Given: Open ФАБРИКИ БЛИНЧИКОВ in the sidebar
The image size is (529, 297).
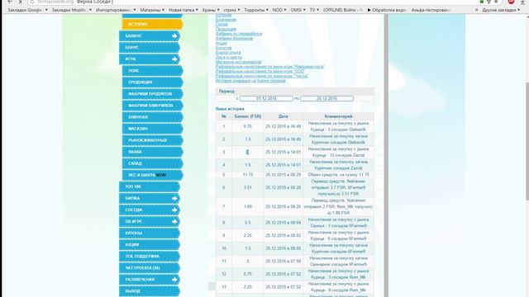Looking at the screenshot, I should coord(152,106).
